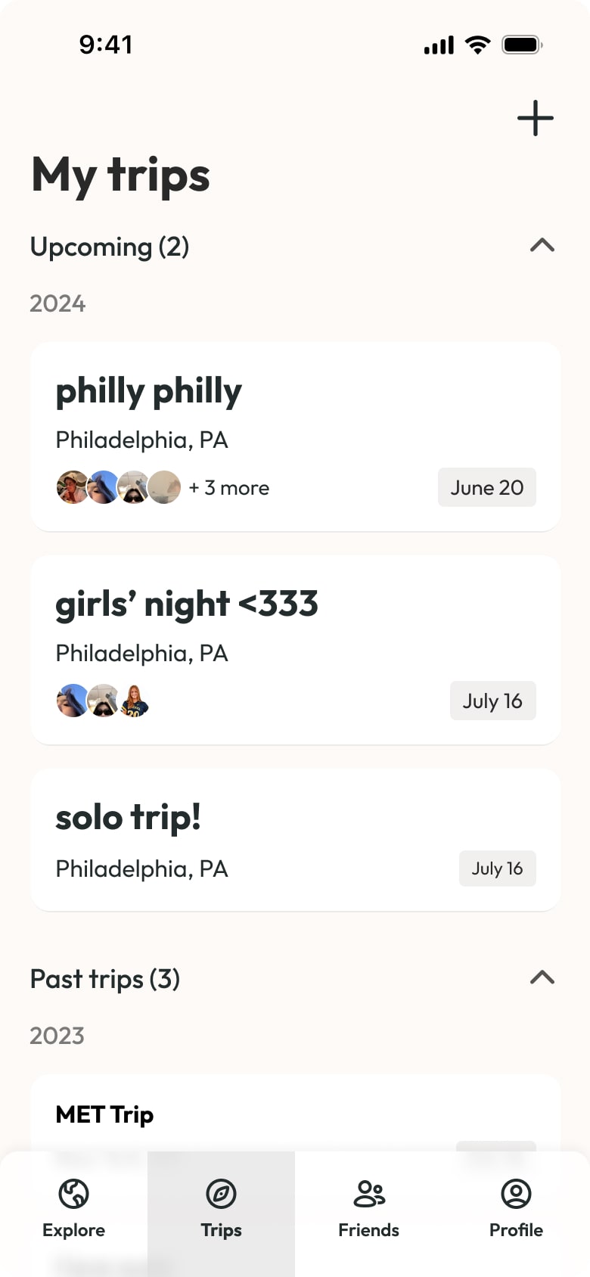Image resolution: width=590 pixels, height=1277 pixels.
Task: Tap the cellular signal bars icon
Action: [439, 45]
